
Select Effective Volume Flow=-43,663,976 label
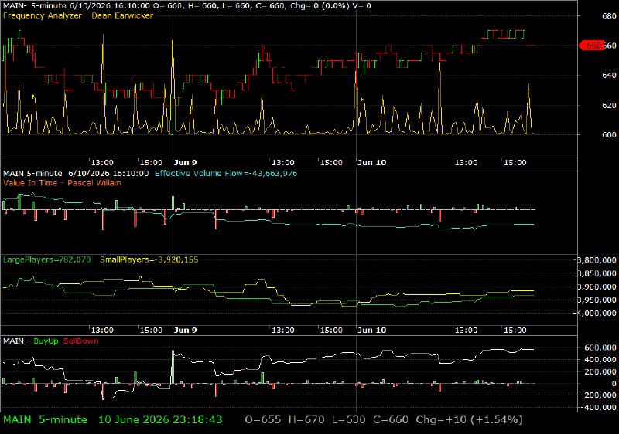[226, 173]
